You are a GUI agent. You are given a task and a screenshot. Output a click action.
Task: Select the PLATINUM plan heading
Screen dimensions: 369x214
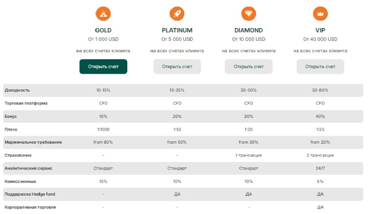pos(177,30)
